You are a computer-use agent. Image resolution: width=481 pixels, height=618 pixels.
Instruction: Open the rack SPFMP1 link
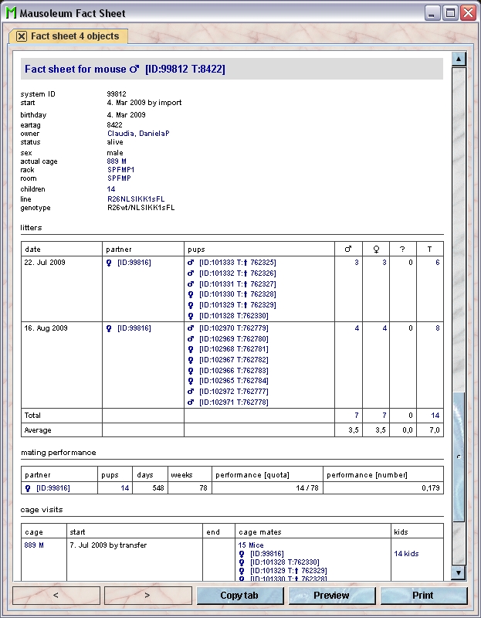pyautogui.click(x=120, y=170)
